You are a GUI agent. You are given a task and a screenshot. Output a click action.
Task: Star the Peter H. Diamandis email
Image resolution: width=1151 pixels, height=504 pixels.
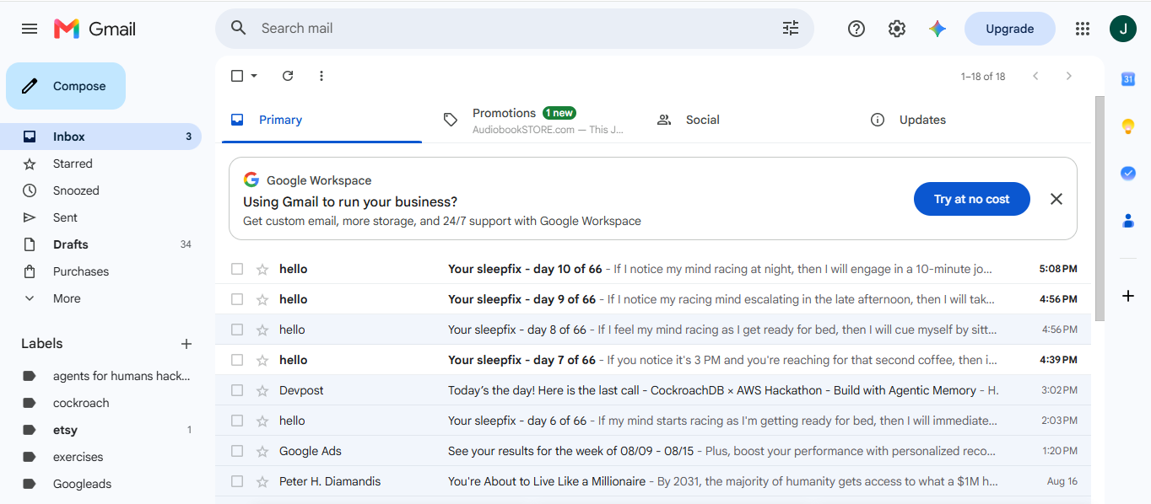tap(262, 481)
